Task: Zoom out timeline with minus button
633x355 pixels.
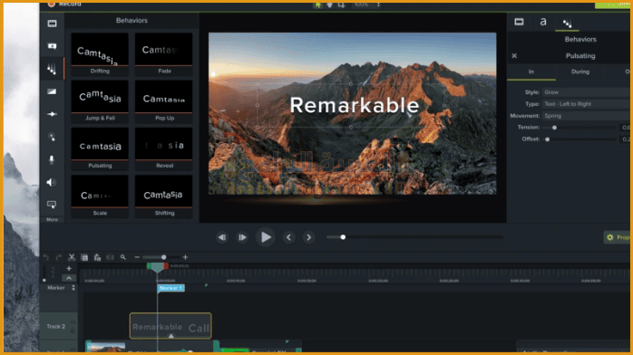Action: click(x=137, y=257)
